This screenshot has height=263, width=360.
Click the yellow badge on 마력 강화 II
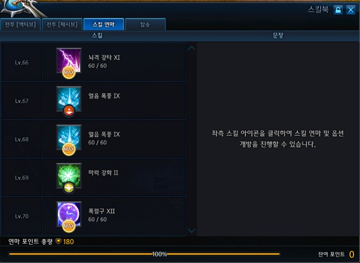point(69,188)
